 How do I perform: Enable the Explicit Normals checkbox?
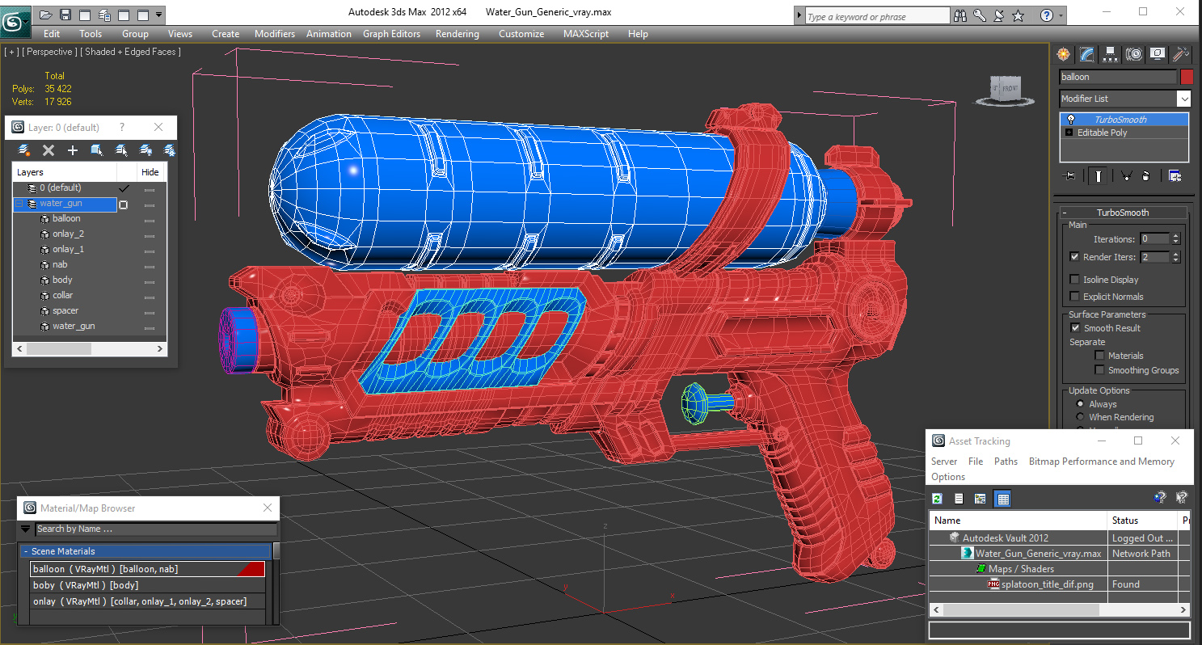[x=1074, y=297]
